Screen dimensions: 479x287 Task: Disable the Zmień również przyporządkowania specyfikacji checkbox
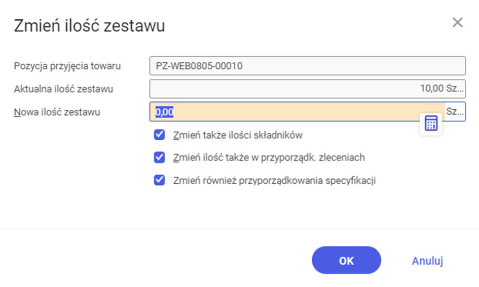(160, 180)
